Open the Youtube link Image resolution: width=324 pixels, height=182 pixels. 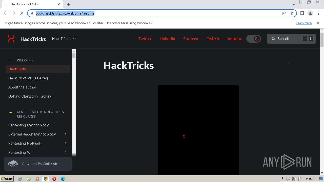coord(235,39)
